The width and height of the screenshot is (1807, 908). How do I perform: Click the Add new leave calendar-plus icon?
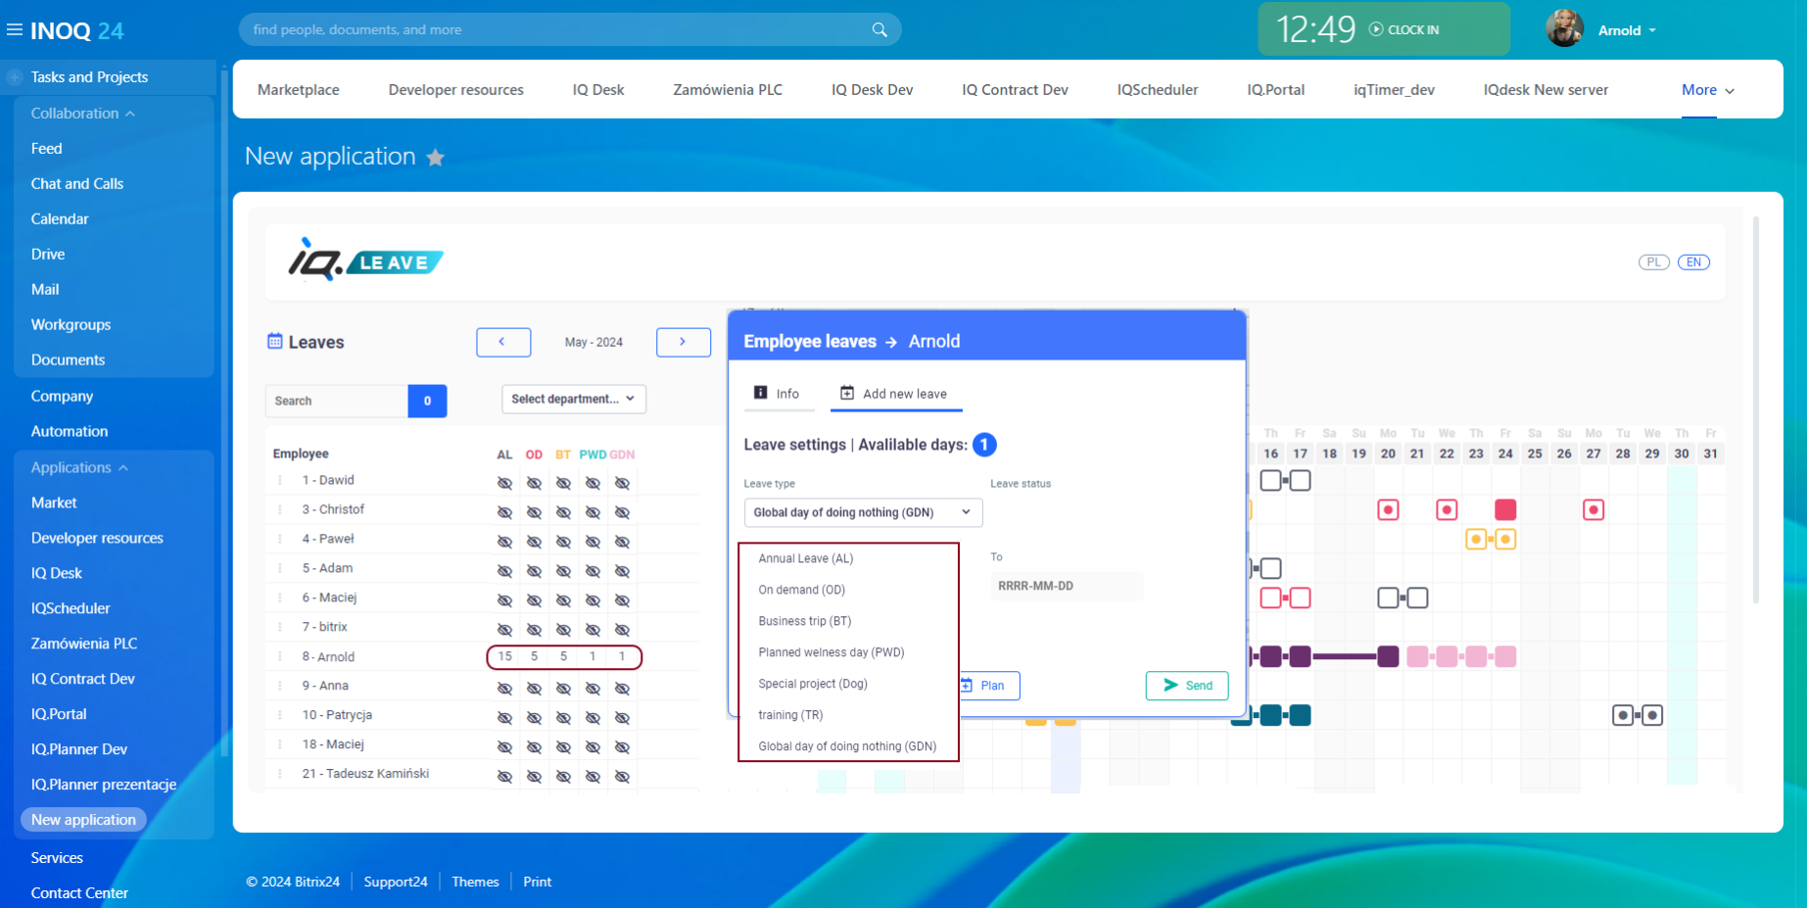coord(847,393)
